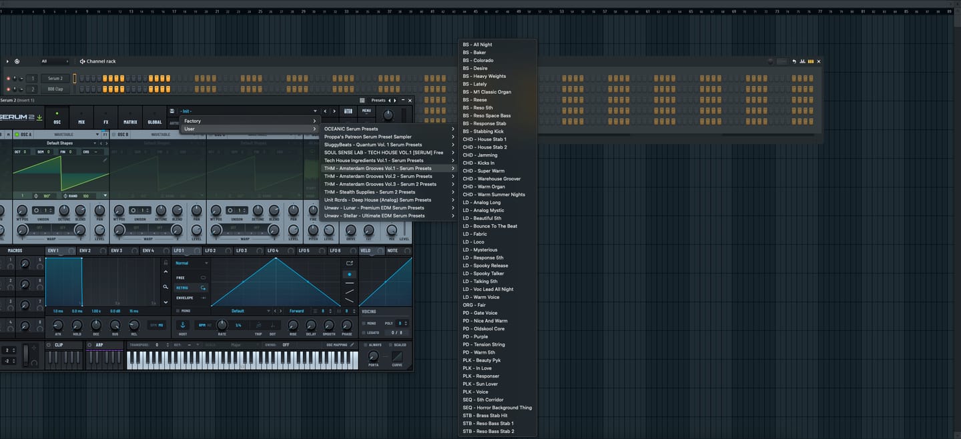Toggle the LFO MONO checkbox
This screenshot has height=439, width=961.
(x=179, y=311)
